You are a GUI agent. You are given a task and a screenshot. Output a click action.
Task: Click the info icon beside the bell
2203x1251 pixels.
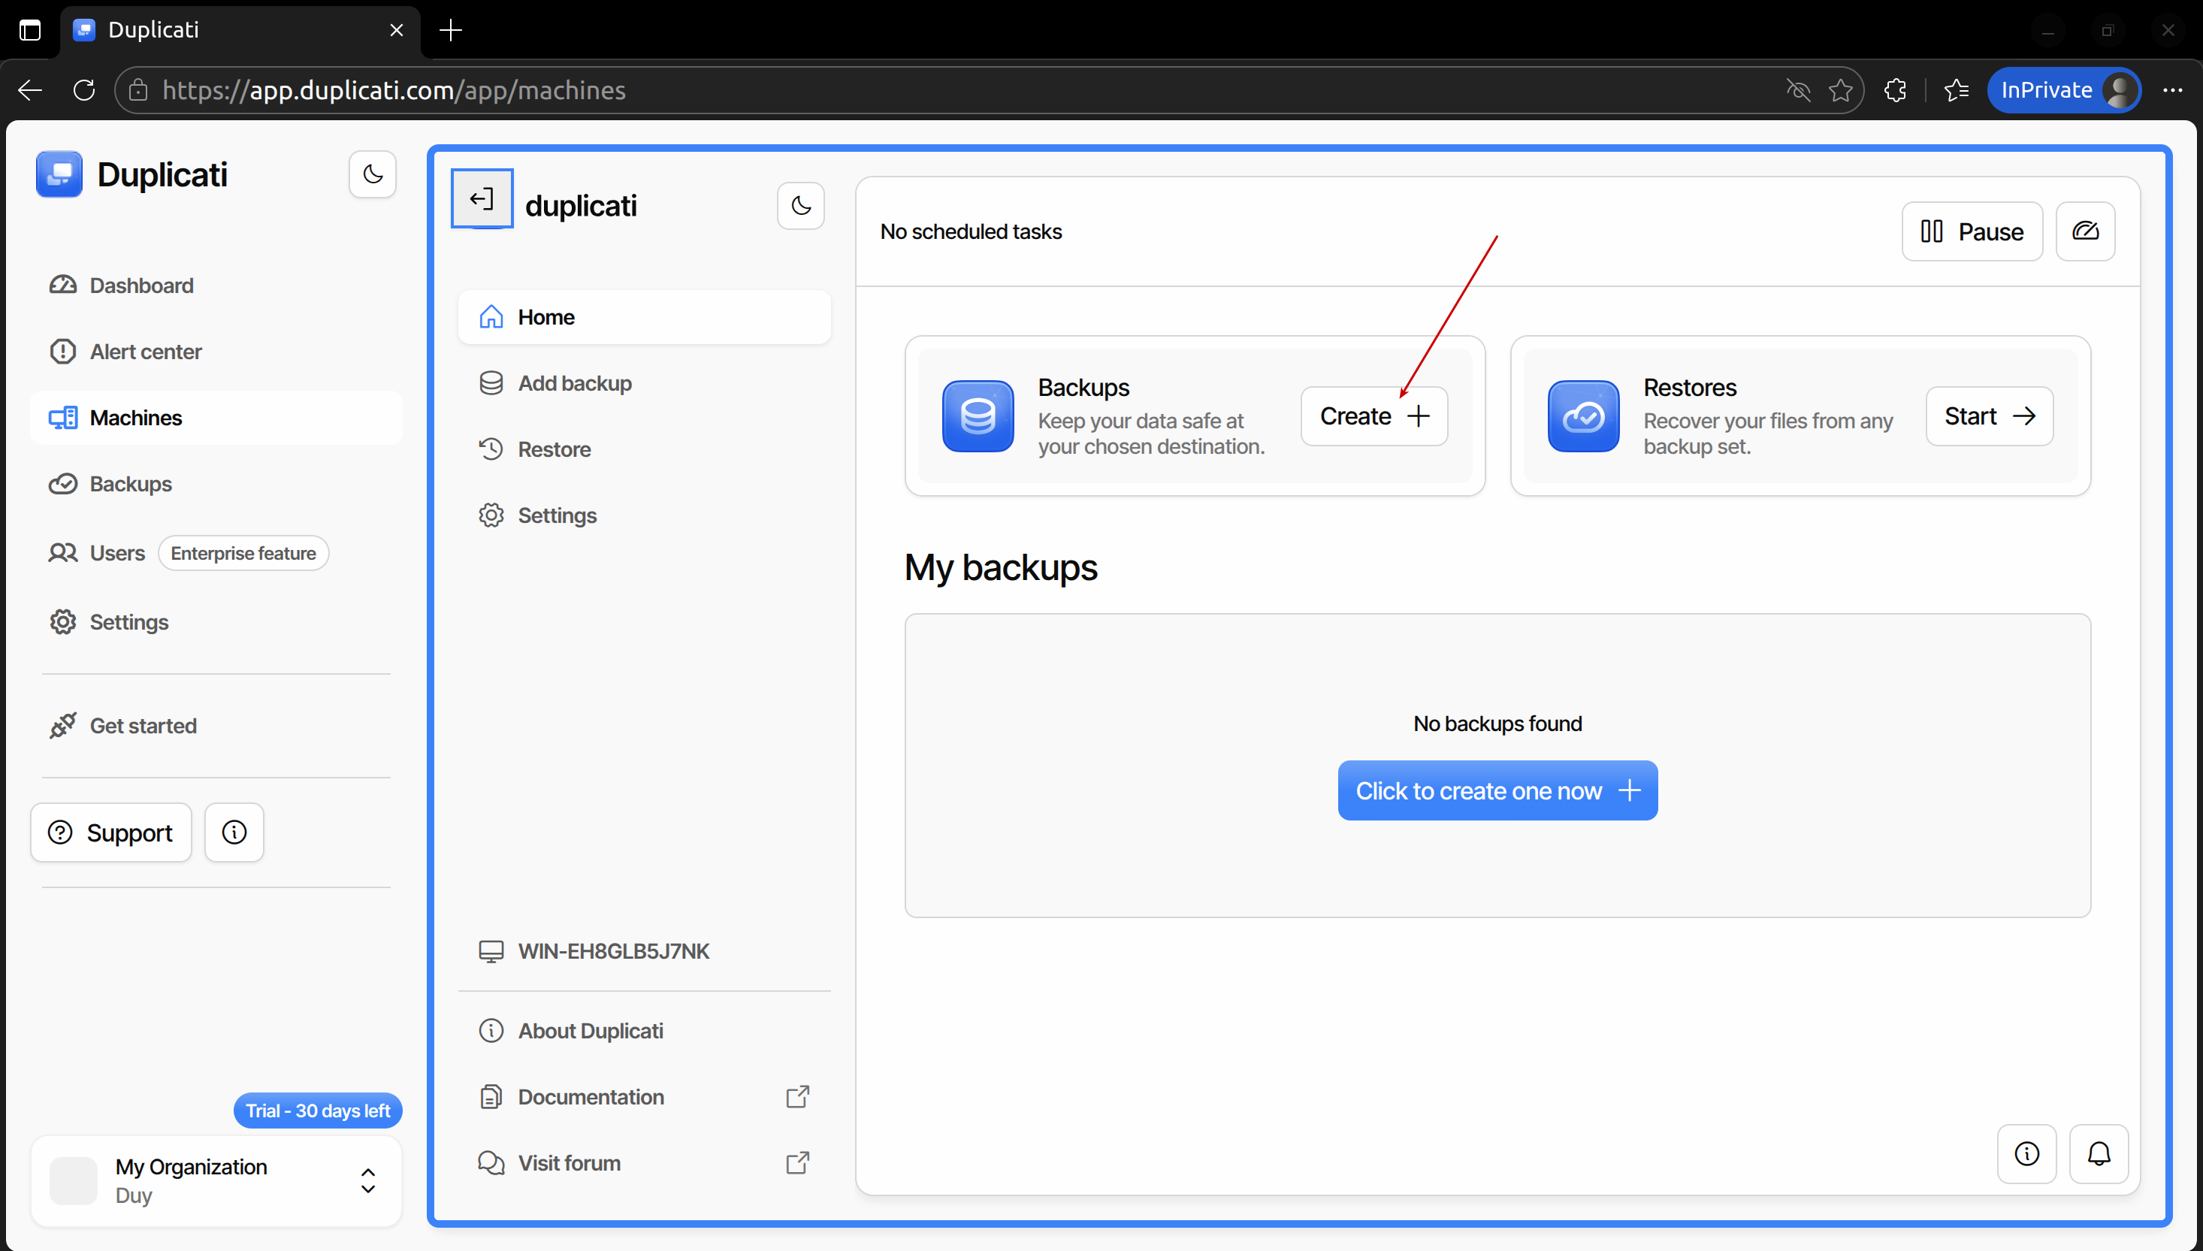(x=2026, y=1154)
